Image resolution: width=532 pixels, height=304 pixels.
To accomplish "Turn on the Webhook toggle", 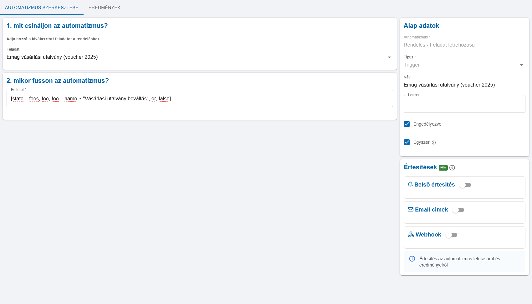I will [x=452, y=235].
